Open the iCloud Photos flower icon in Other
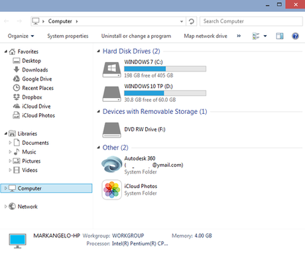The height and width of the screenshot is (264, 305). (x=111, y=190)
